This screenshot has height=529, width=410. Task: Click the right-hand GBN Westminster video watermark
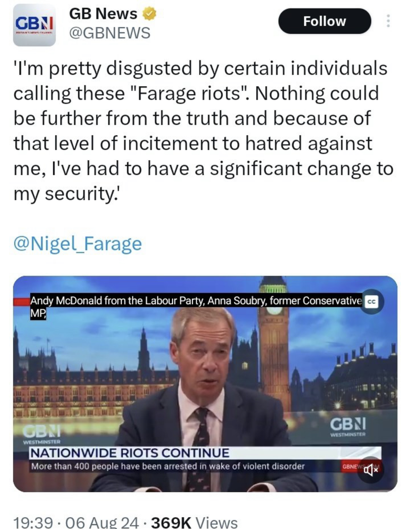348,426
